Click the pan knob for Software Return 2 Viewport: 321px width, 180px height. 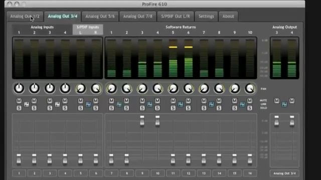pyautogui.click(x=127, y=88)
